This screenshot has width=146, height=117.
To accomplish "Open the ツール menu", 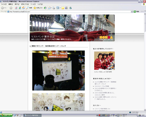I will tap(33, 4).
